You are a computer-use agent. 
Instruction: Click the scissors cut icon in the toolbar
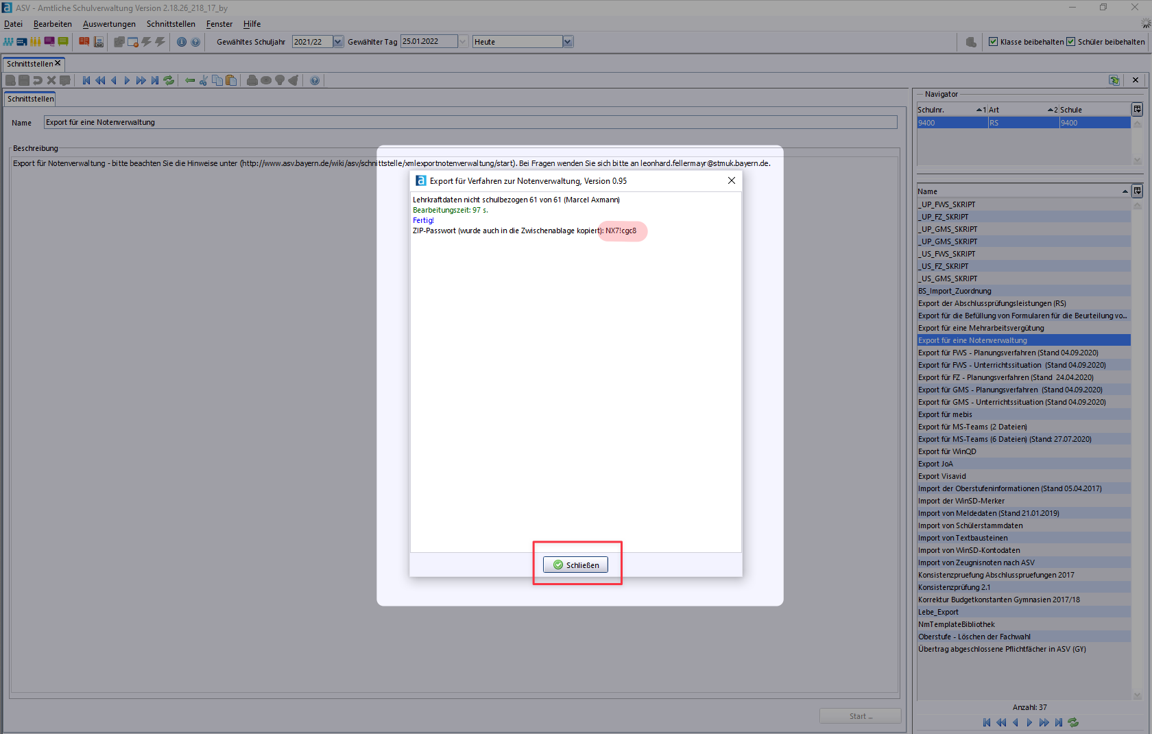click(204, 80)
